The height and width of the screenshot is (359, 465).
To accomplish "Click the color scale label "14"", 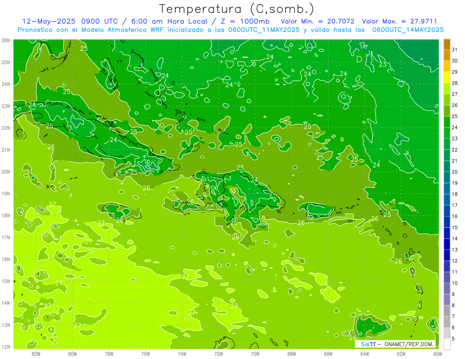I will pyautogui.click(x=455, y=238).
